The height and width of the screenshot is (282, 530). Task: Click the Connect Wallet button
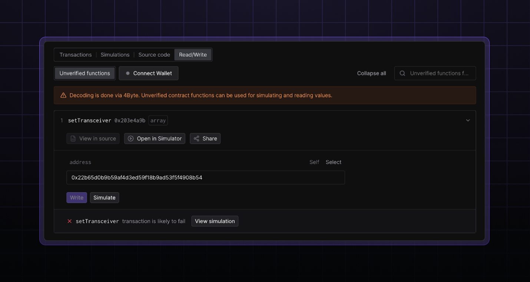pos(149,73)
